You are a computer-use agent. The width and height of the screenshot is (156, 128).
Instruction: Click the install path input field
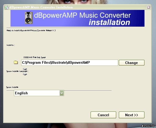pos(70,63)
